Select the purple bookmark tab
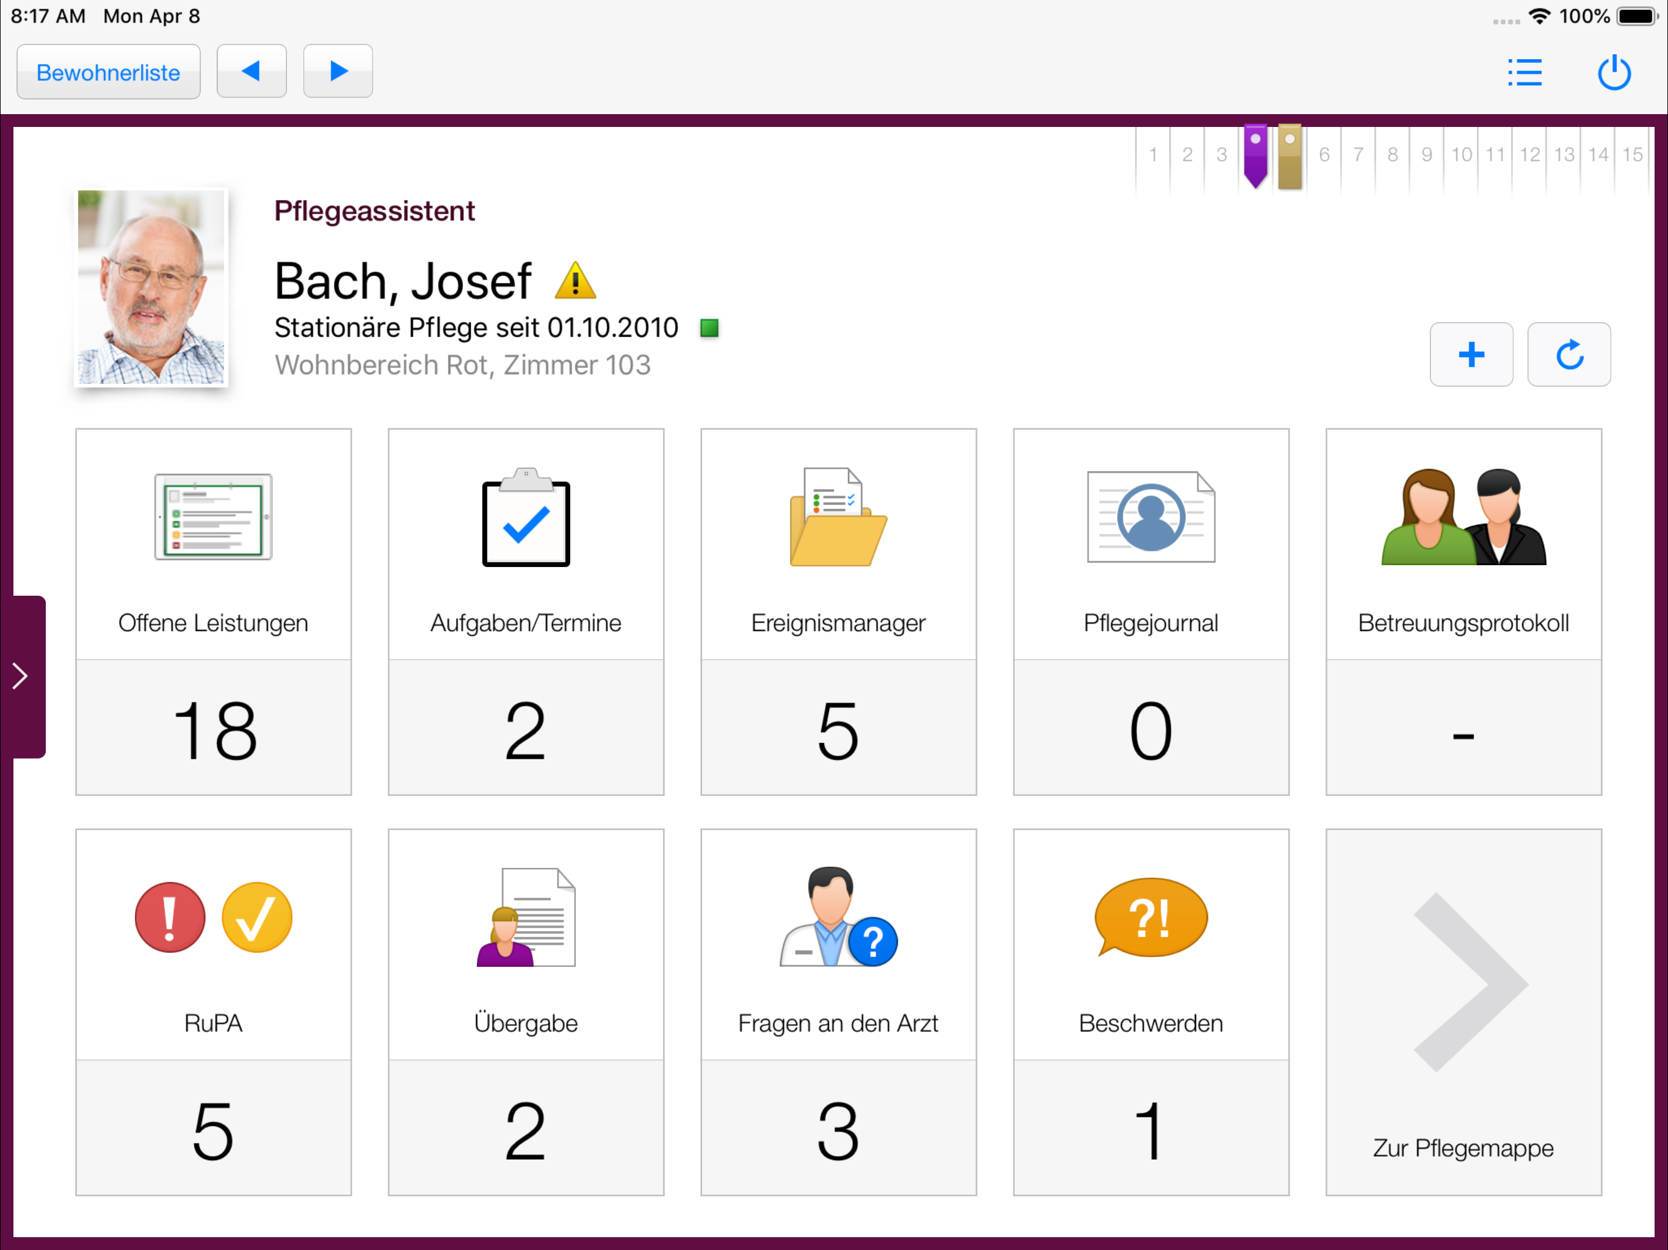 click(1255, 155)
